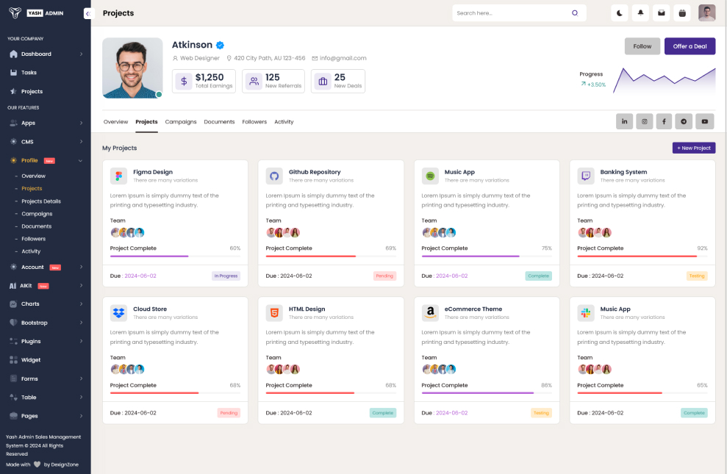Screen dimensions: 727x474
Task: Visit the Facebook profile icon
Action: click(x=664, y=121)
